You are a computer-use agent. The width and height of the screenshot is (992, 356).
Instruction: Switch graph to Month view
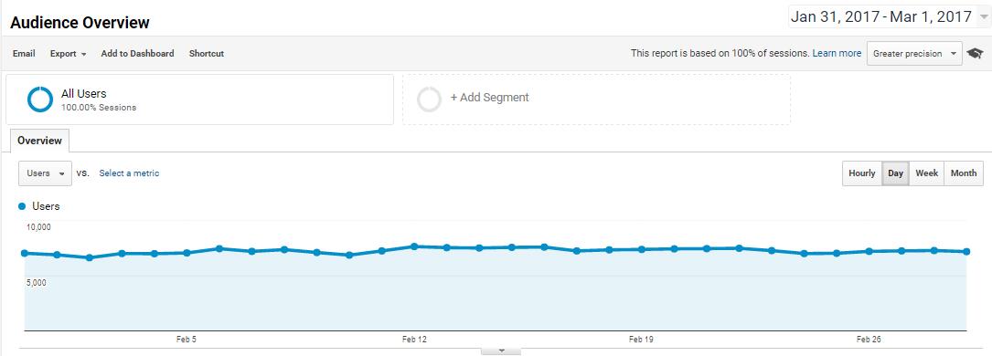pos(964,173)
